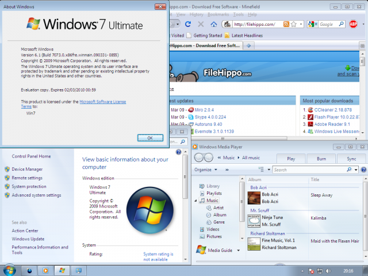The image size is (368, 276).
Task: Click Media Player forward arrow button
Action: (x=208, y=158)
